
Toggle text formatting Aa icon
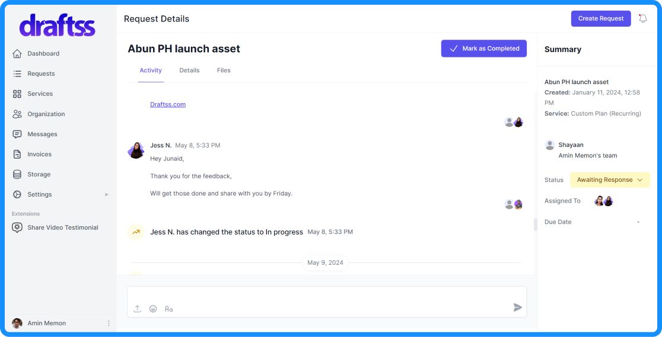point(169,309)
